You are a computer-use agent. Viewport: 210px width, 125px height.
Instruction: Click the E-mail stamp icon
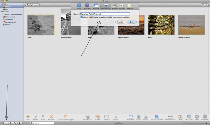139,118
